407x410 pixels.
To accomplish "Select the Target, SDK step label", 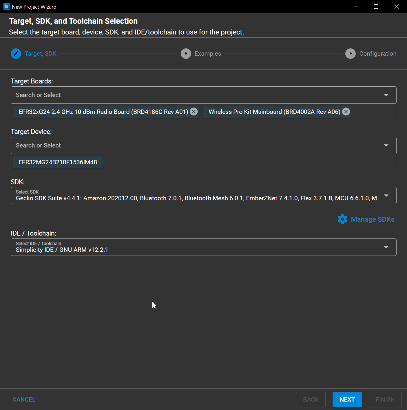I will click(41, 54).
